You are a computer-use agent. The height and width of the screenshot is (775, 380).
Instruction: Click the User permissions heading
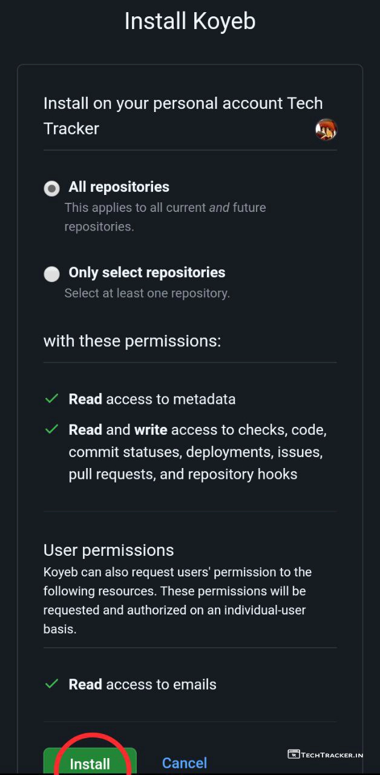108,550
